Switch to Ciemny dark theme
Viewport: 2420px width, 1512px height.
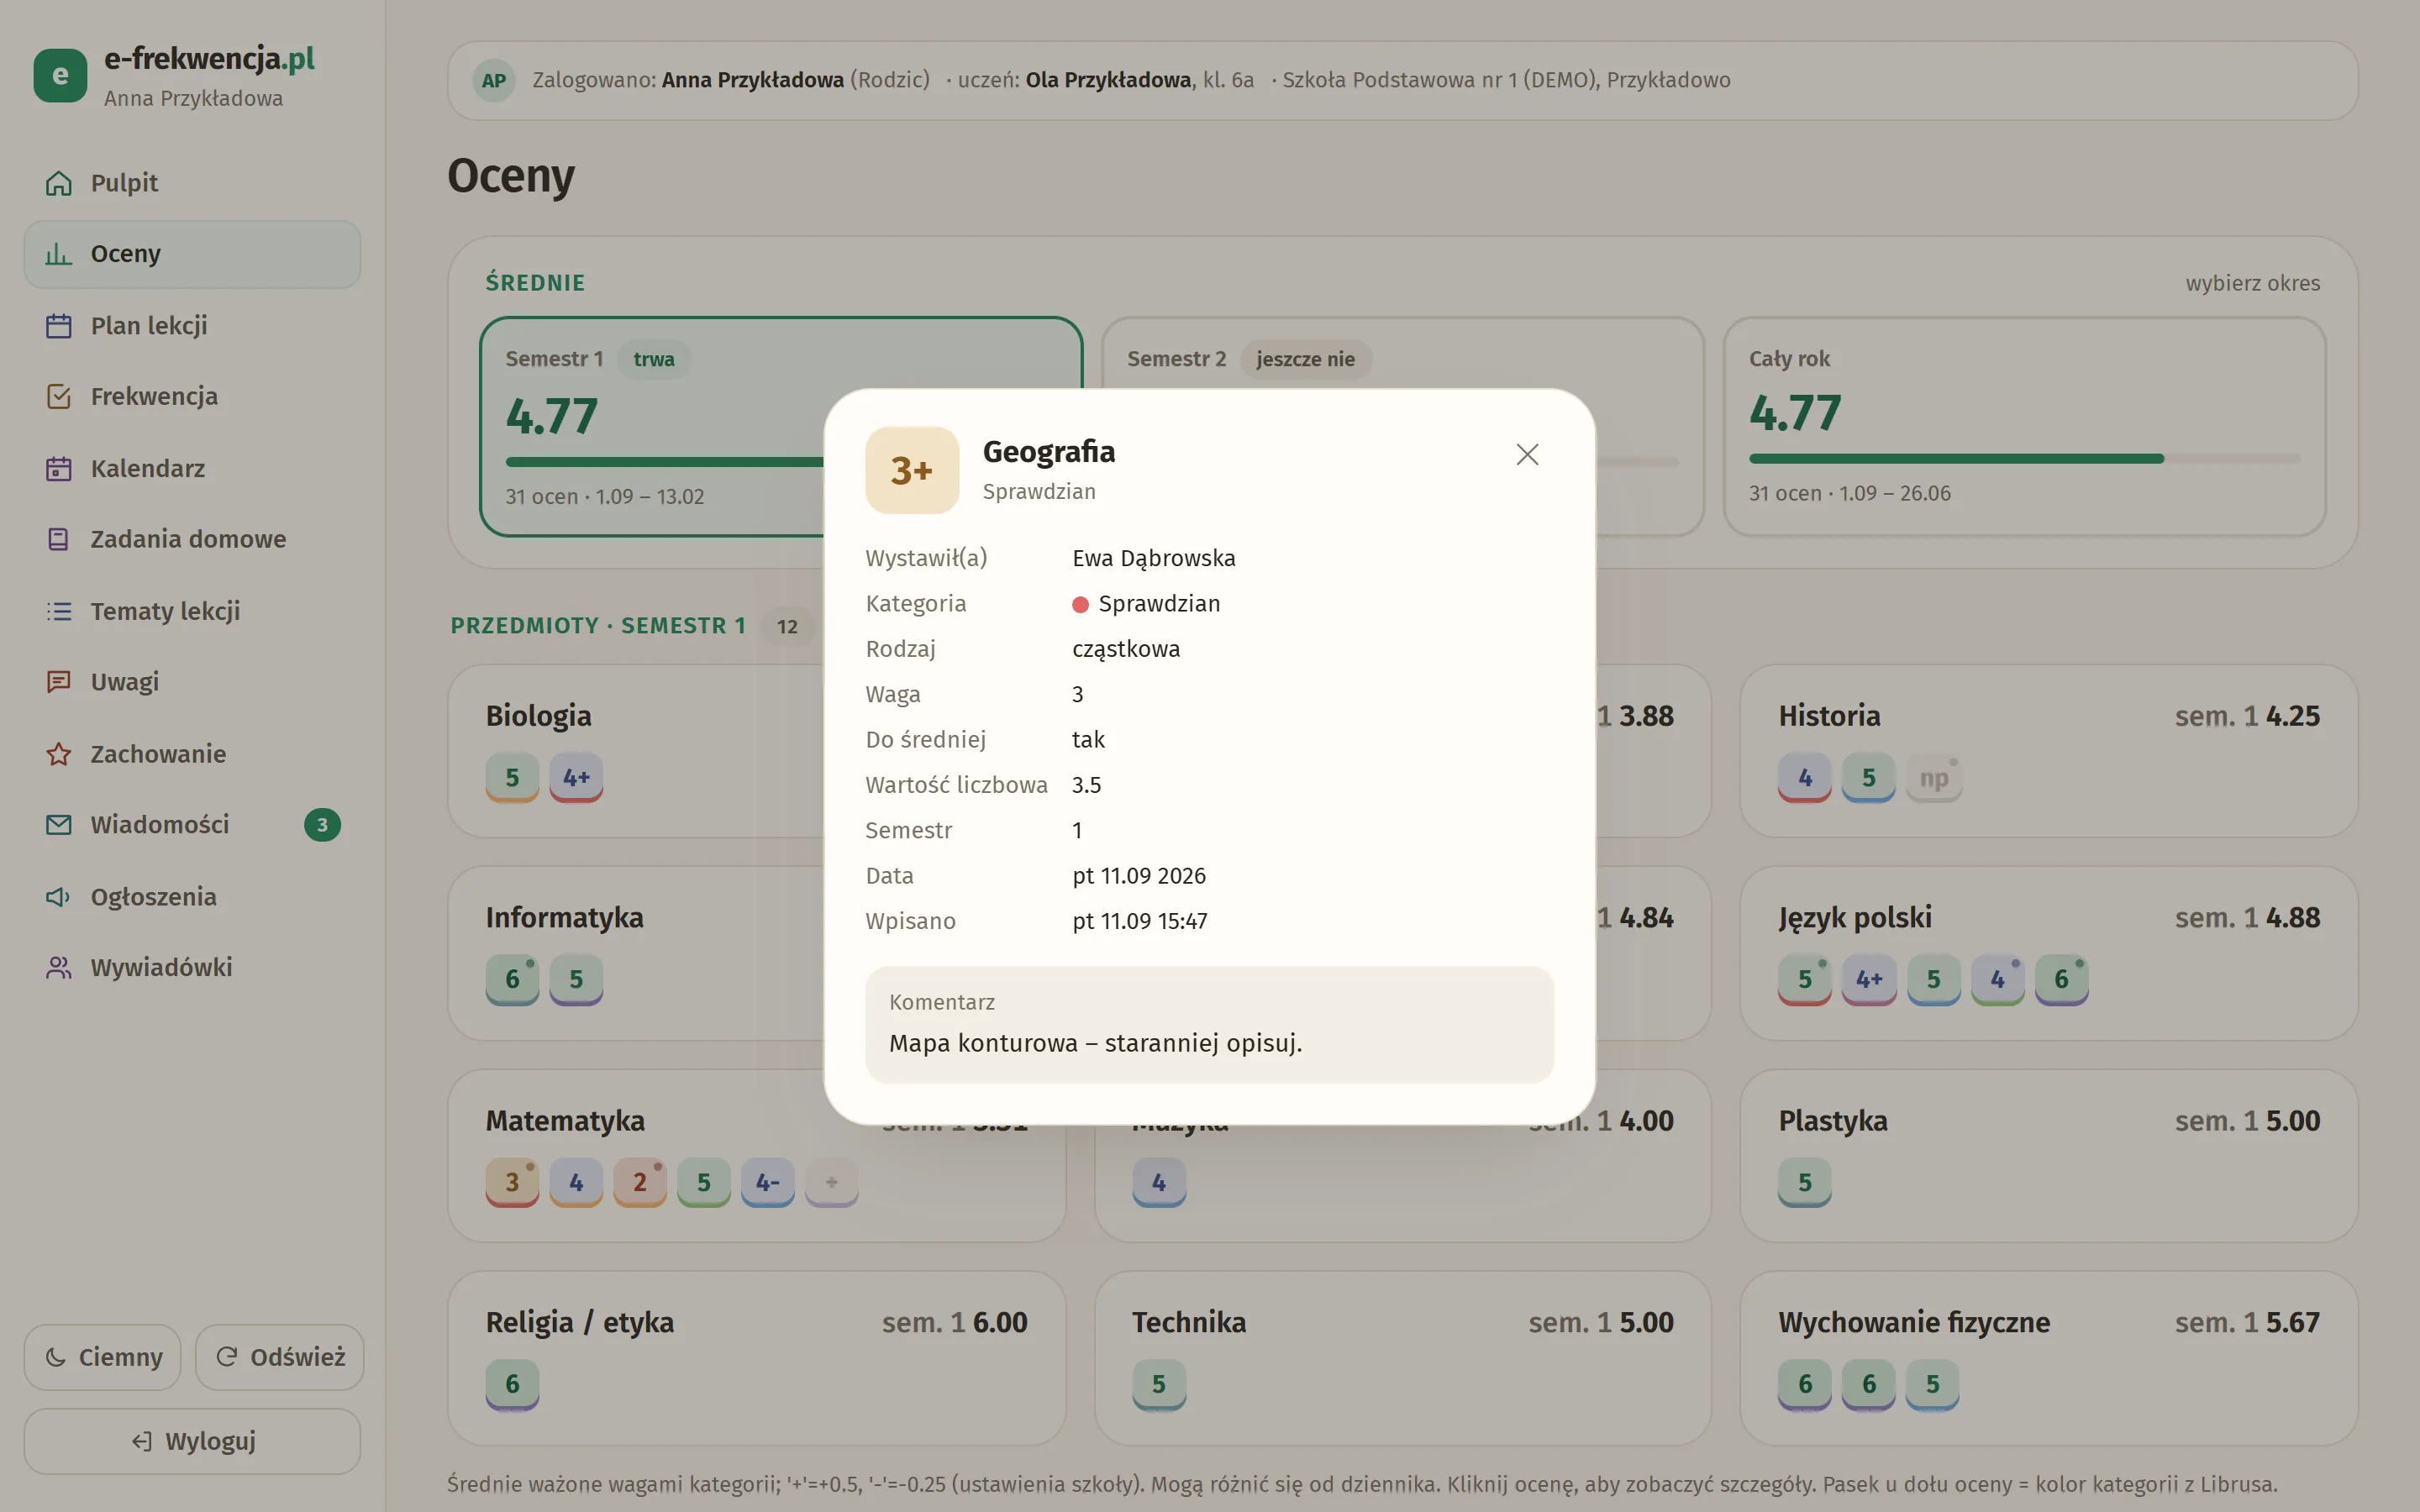[103, 1357]
